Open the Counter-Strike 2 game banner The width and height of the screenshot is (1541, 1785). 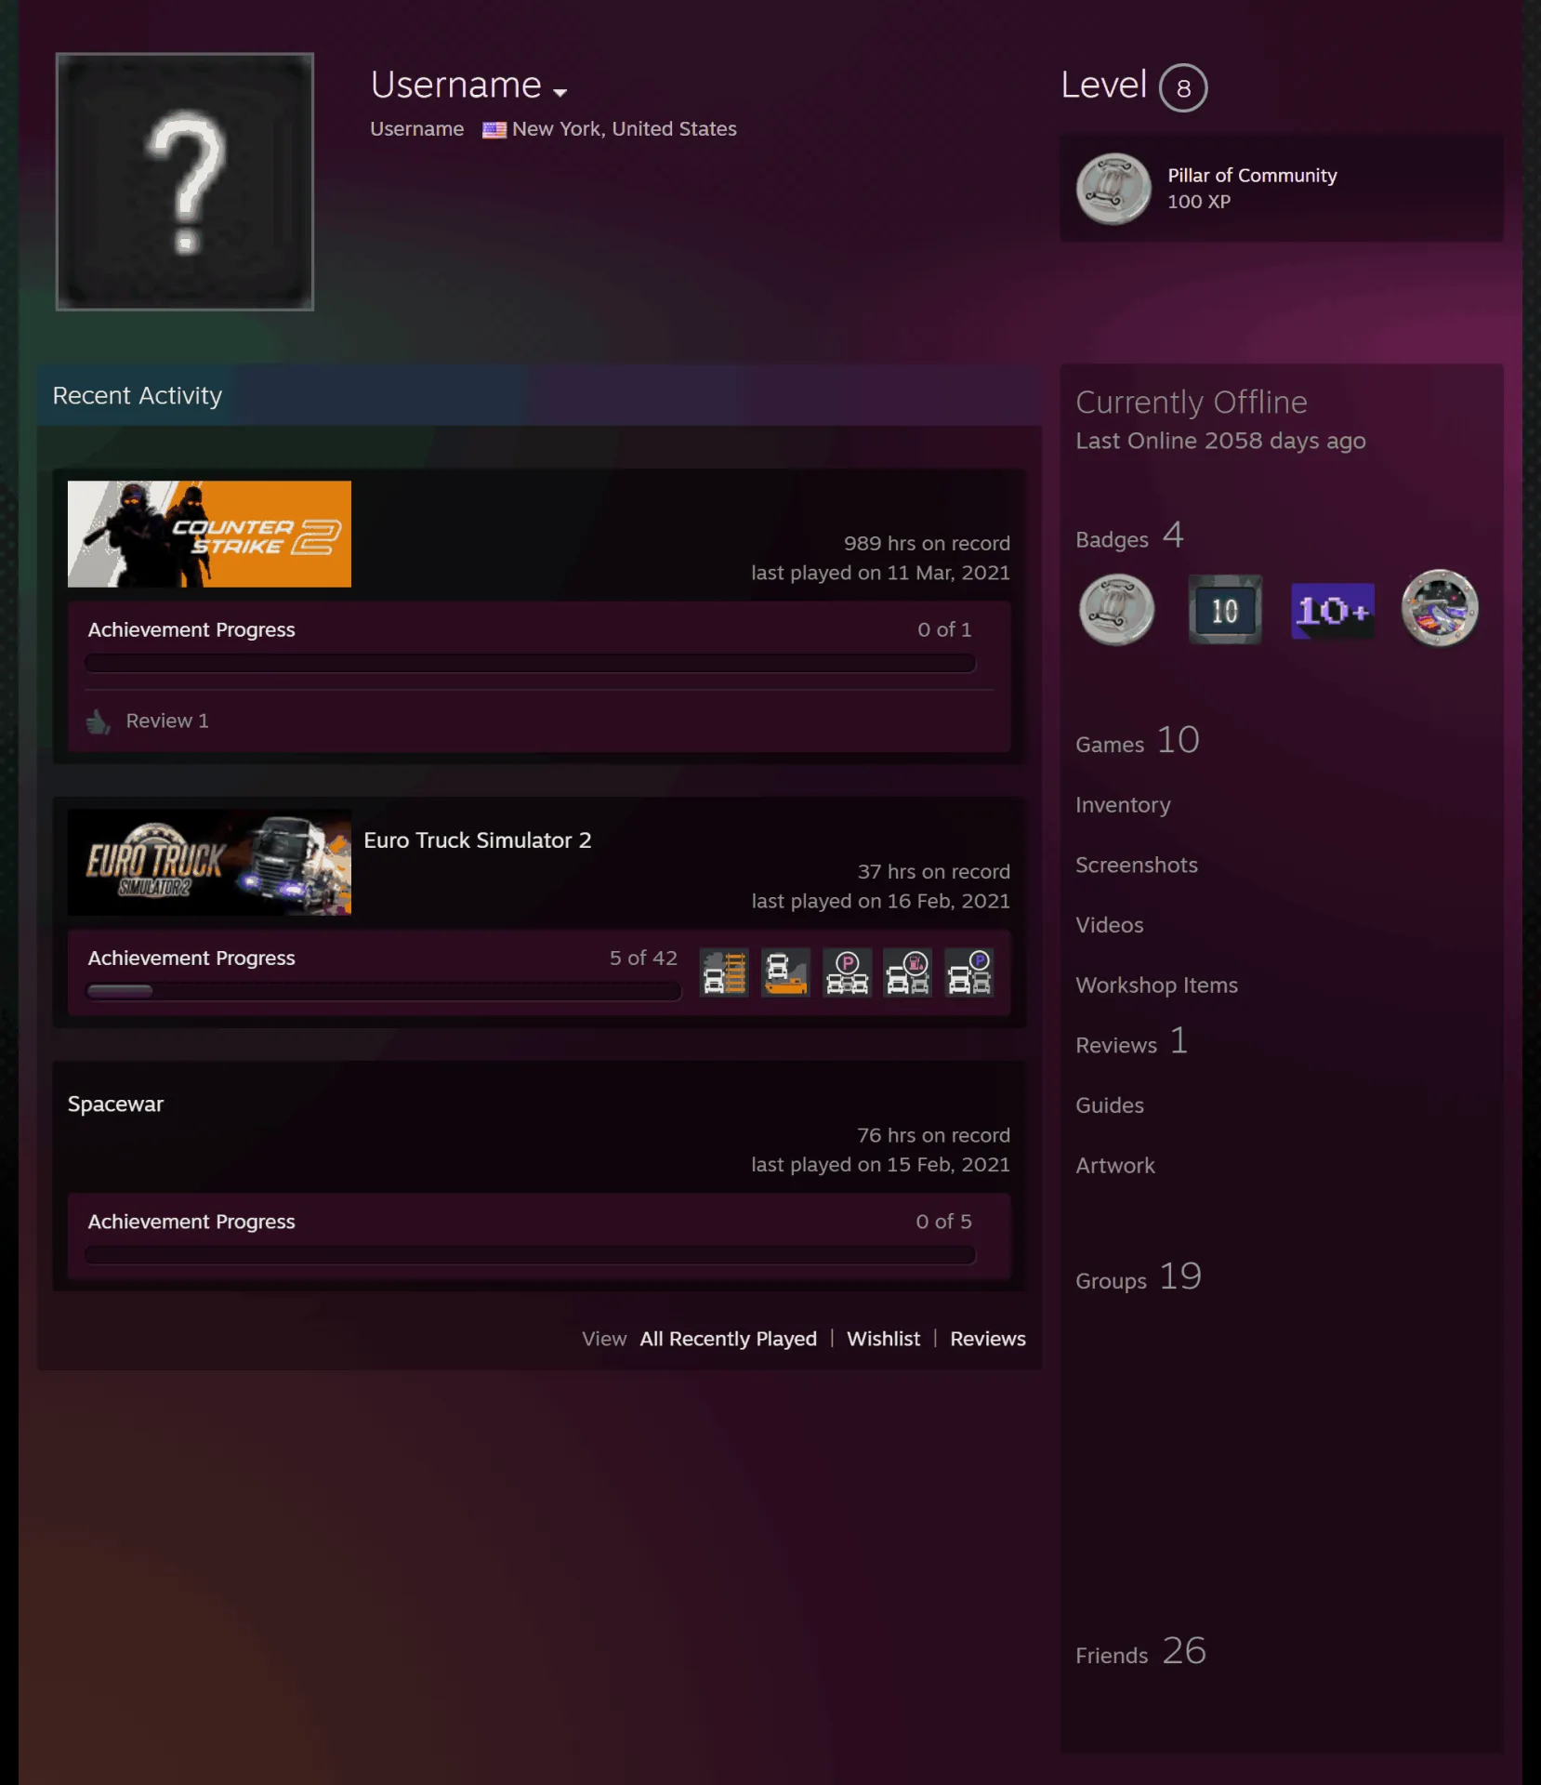click(x=209, y=534)
